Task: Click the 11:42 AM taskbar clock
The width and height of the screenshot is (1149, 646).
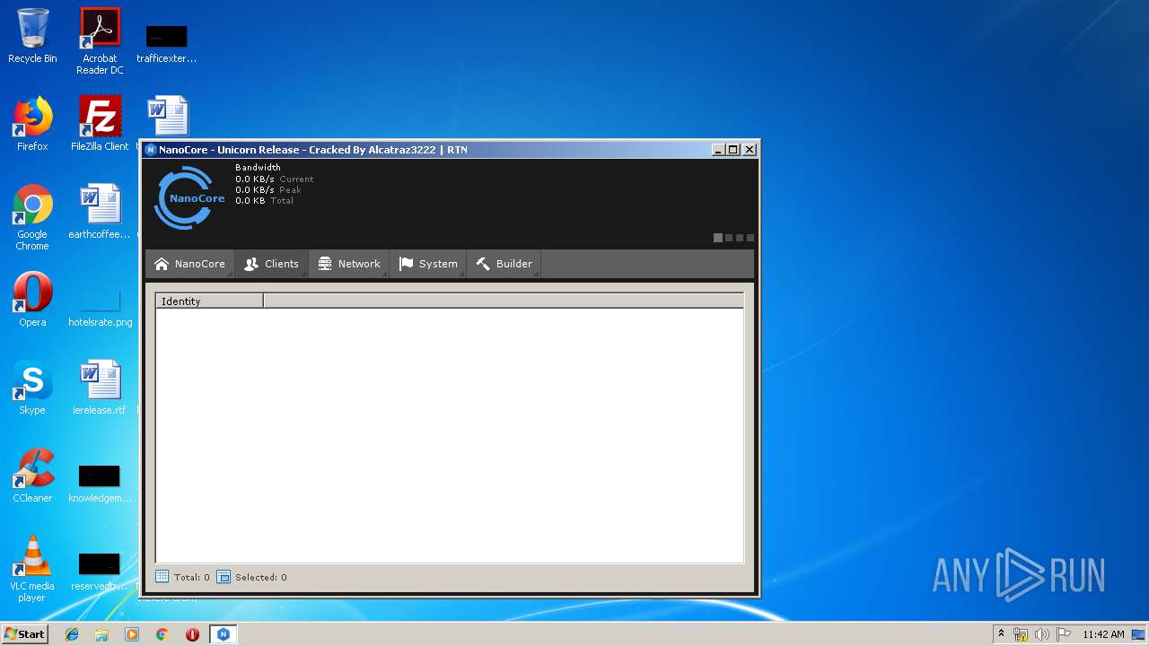Action: pyautogui.click(x=1103, y=634)
